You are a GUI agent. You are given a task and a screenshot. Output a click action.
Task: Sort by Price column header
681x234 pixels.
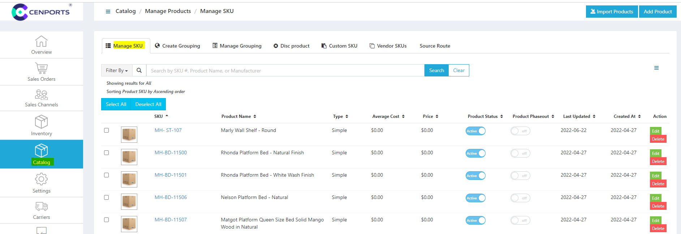[x=430, y=116]
